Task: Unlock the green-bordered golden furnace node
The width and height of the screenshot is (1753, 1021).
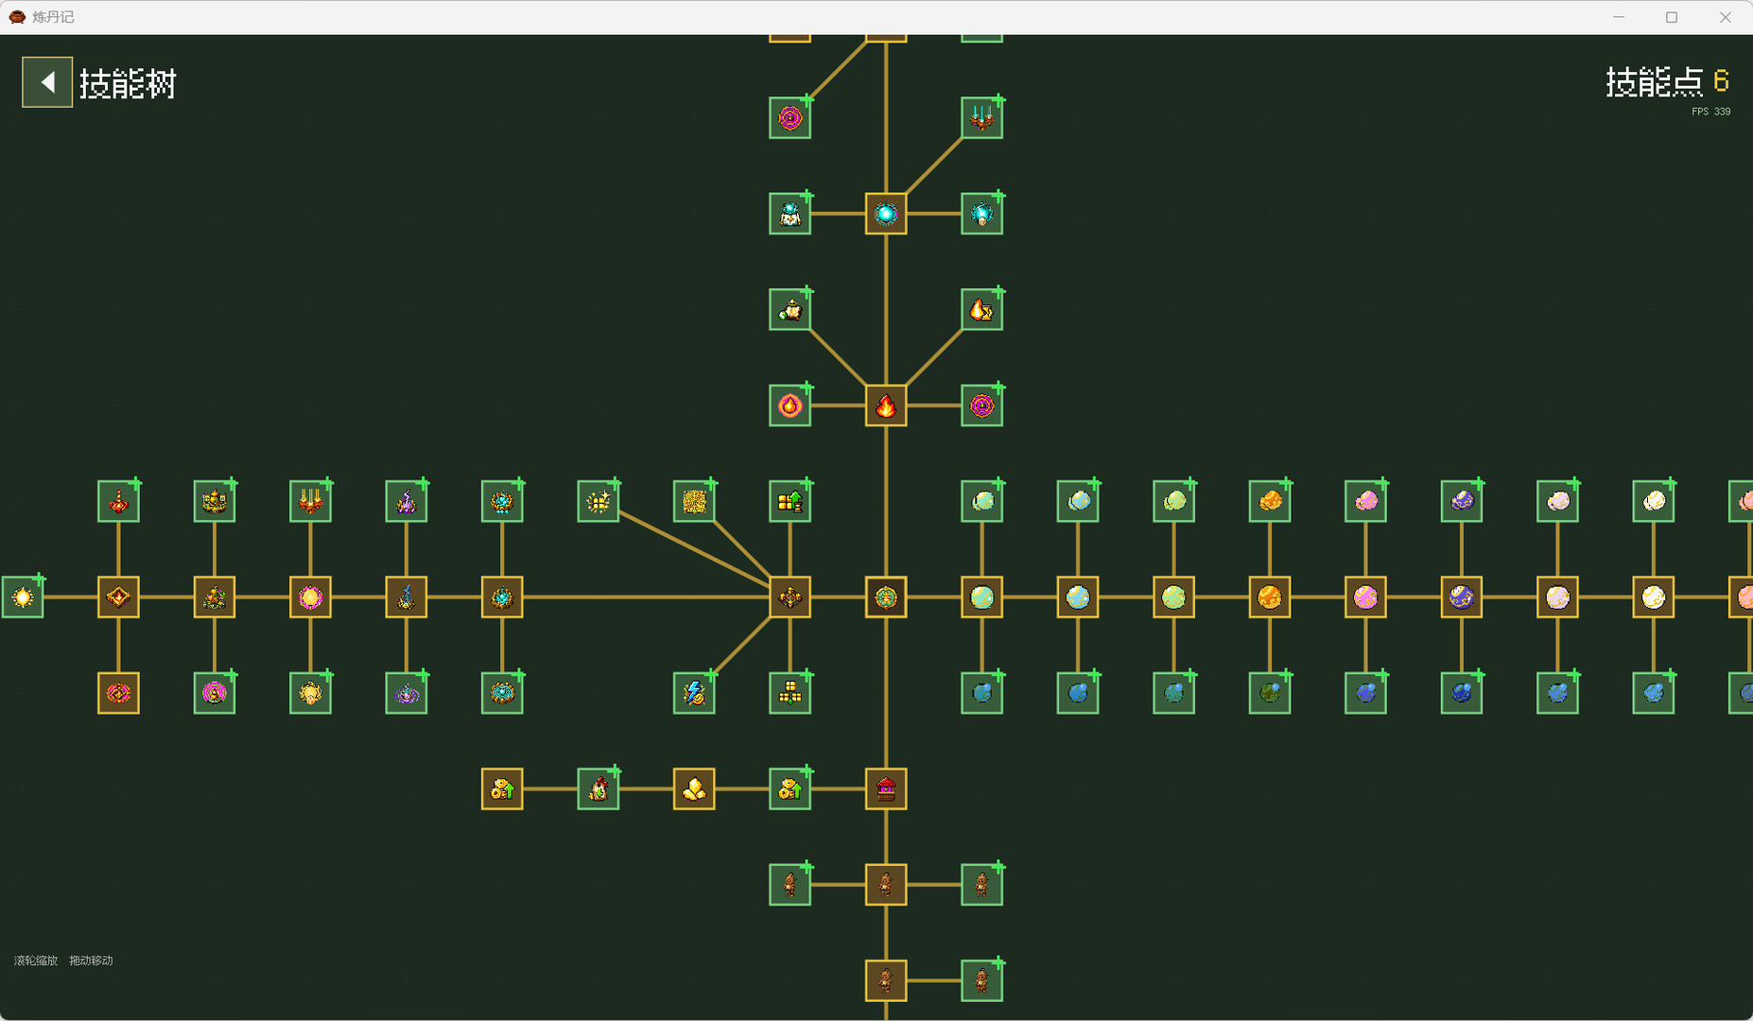Action: tap(215, 501)
